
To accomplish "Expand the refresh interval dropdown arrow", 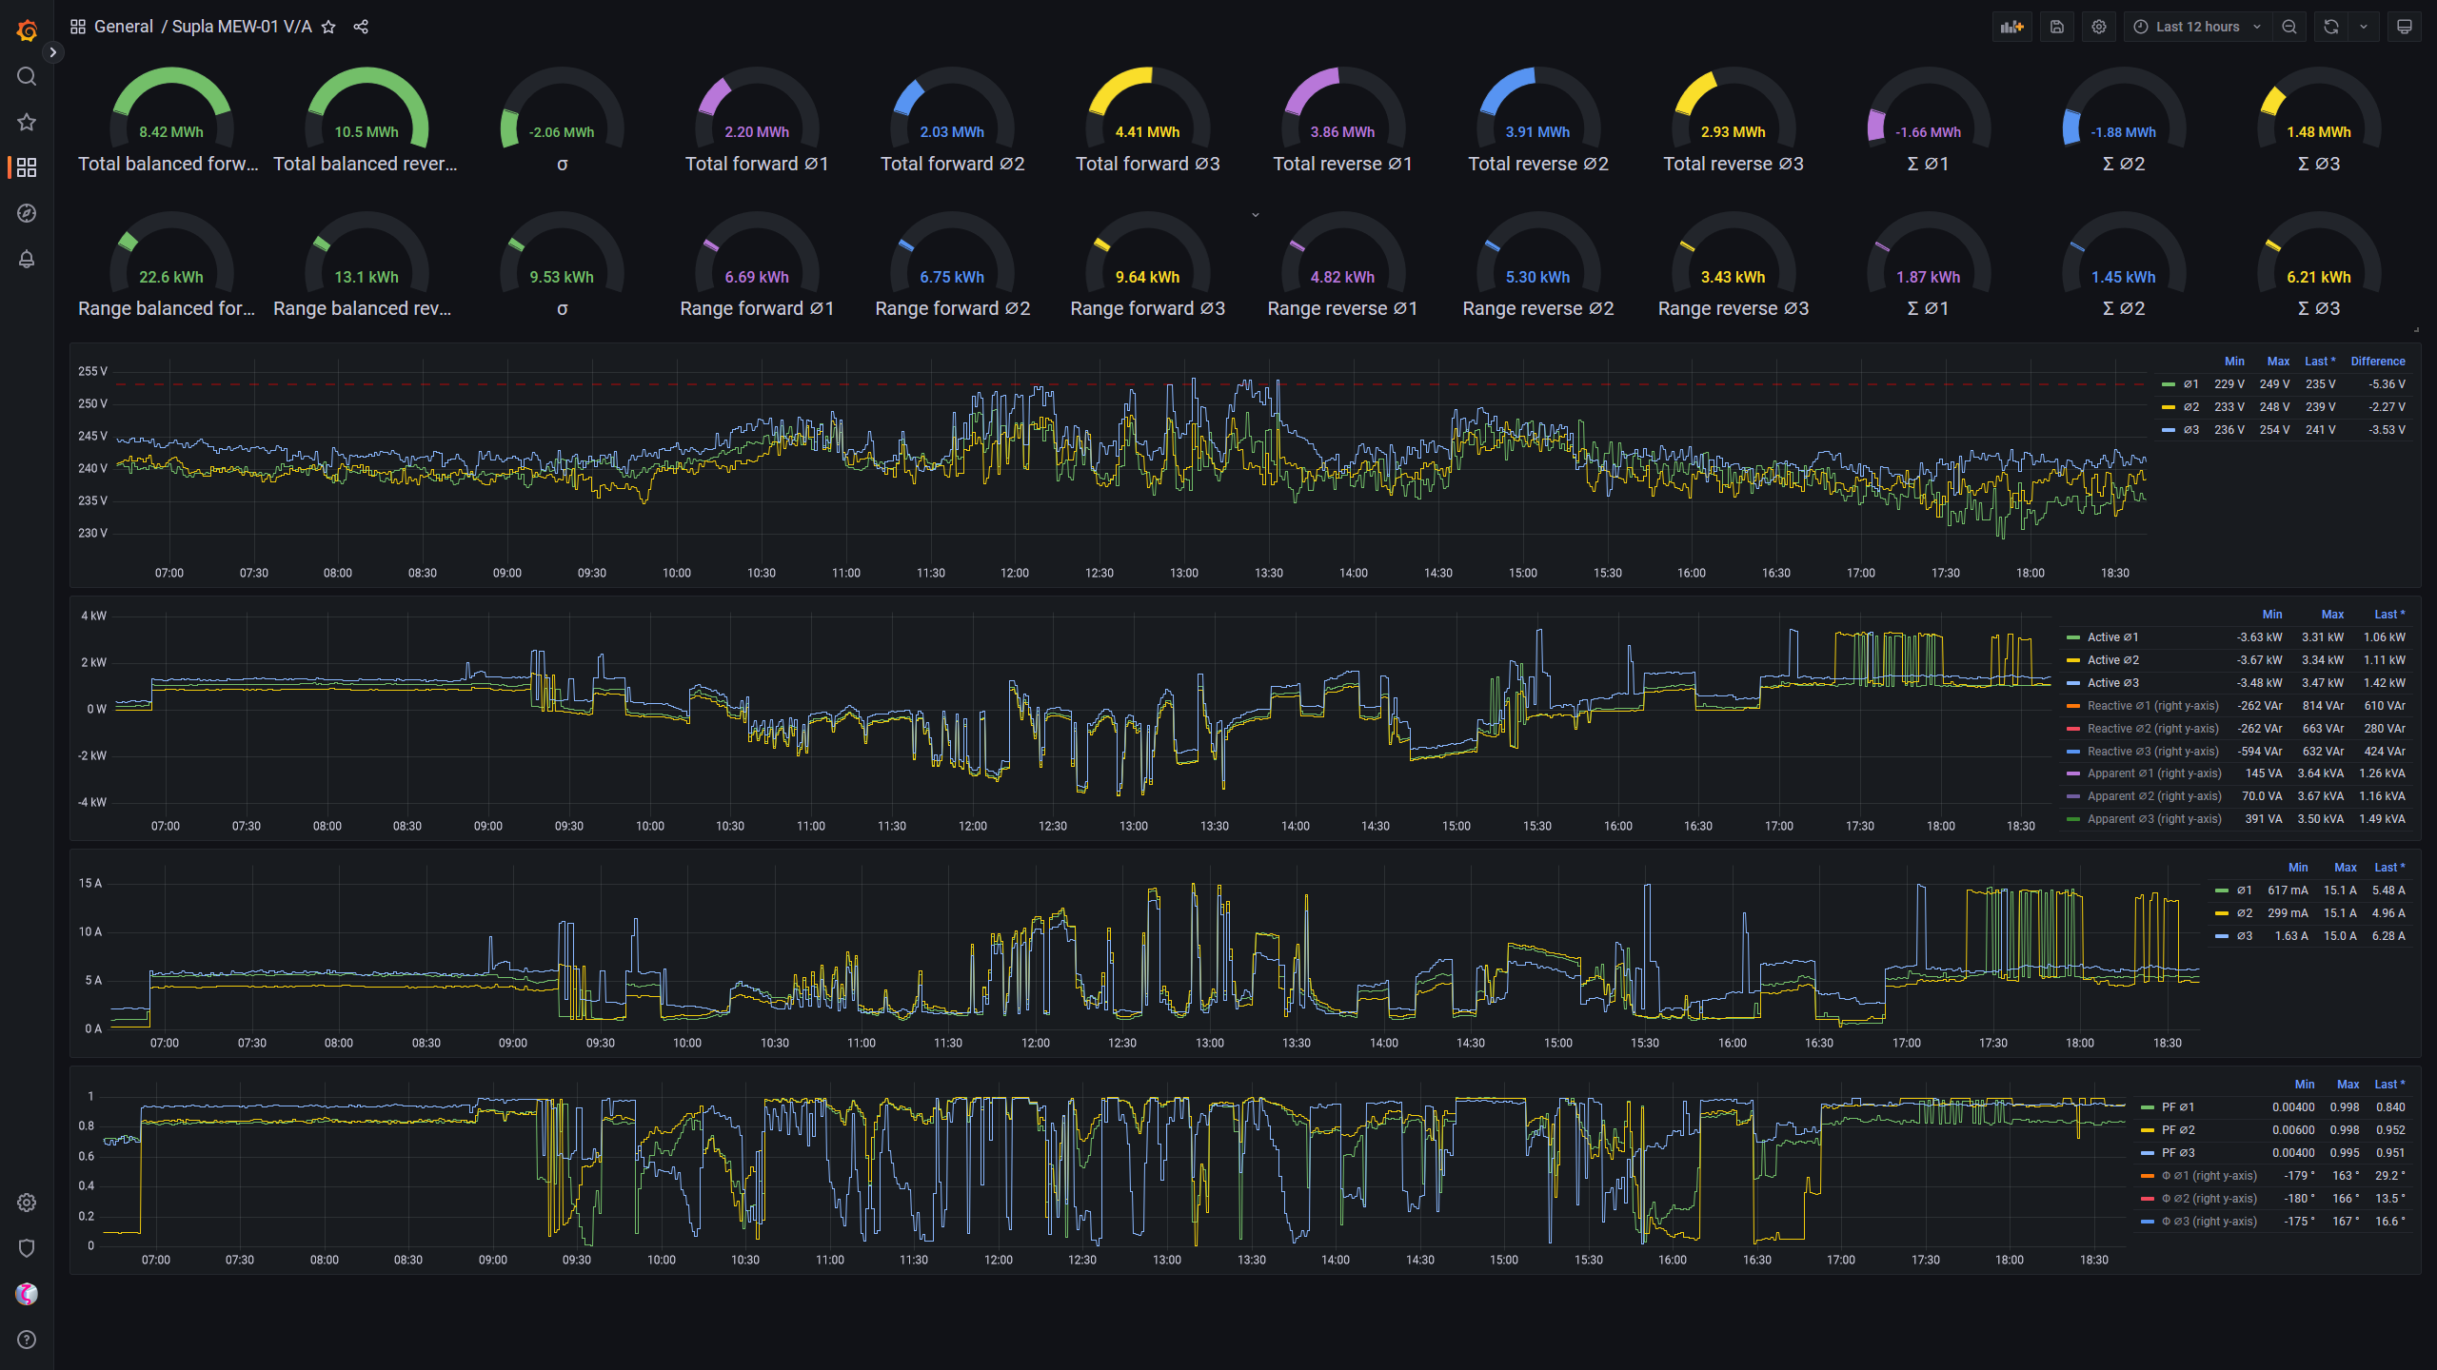I will click(2364, 27).
